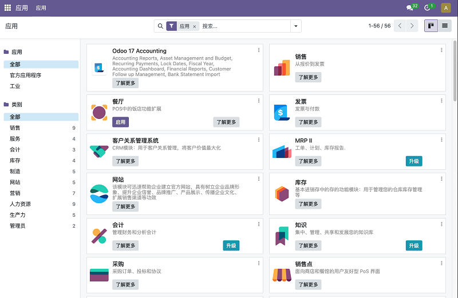Switch to kanban view
Viewport: 458px width, 298px height.
pos(431,26)
